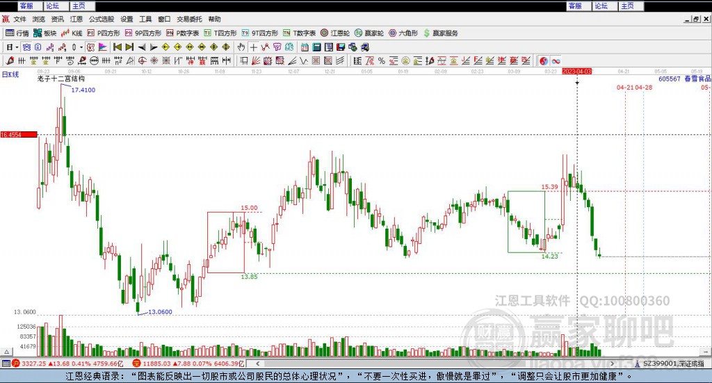Image resolution: width=712 pixels, height=383 pixels.
Task: Open the 9P四方形 tool
Action: coord(143,33)
